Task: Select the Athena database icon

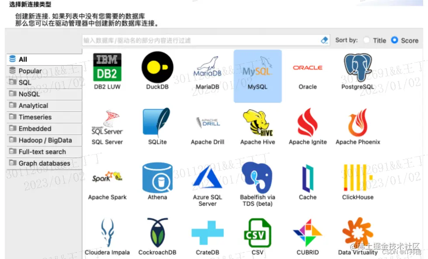Action: click(x=158, y=178)
